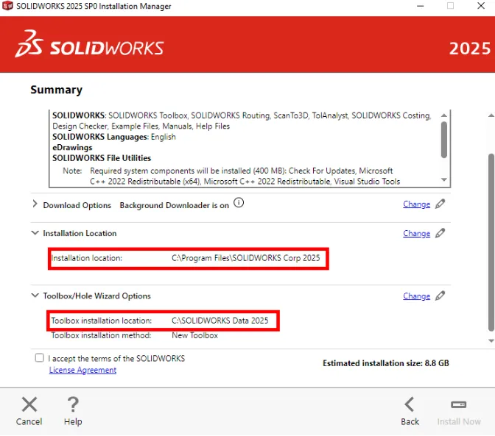
Task: Click the SOLIDWORKS Languages: English line
Action: 114,137
